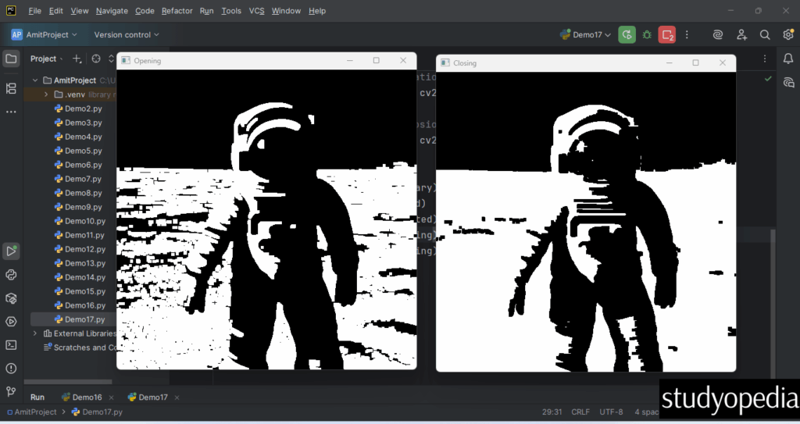Select opened file target icon in Project panel
The width and height of the screenshot is (800, 424).
click(x=96, y=59)
